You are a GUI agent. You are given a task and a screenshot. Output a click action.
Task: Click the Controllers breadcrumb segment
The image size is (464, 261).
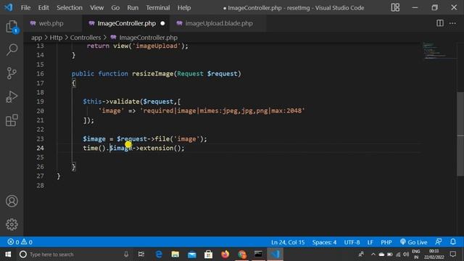point(86,38)
